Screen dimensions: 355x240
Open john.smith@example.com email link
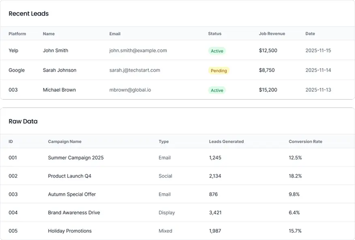click(x=139, y=51)
